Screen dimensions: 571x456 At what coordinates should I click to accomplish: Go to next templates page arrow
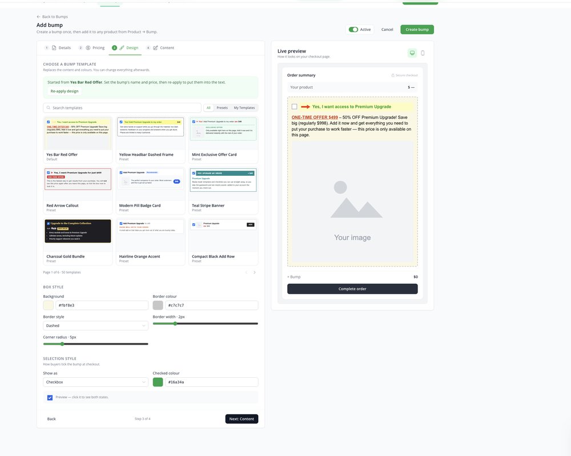coord(255,272)
